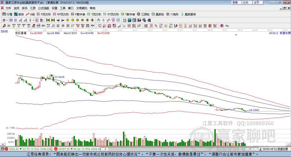Click the yin-yang taiji icon
Screen dimensions: 291x157
(222, 26)
